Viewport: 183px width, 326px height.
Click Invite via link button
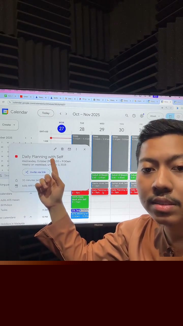click(36, 172)
